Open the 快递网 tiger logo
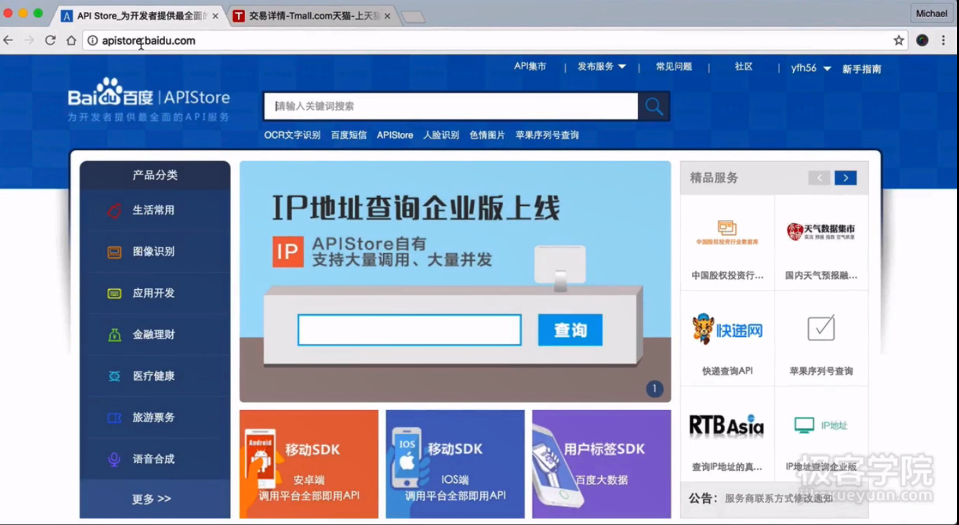 coord(727,329)
